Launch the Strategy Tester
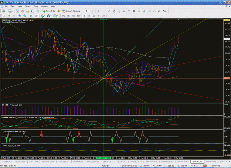The image size is (231, 168). point(38,11)
